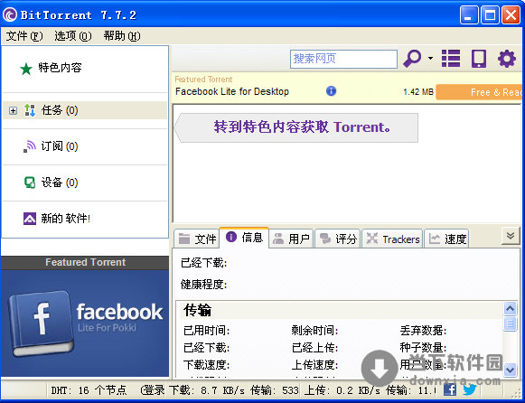Select 特色内容 in the sidebar
Image resolution: width=525 pixels, height=403 pixels.
60,68
